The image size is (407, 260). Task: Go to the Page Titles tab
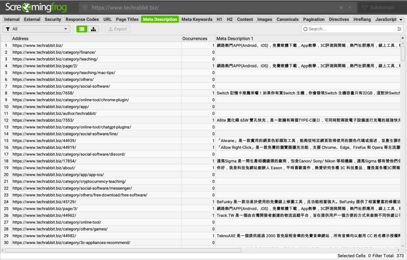tap(127, 19)
